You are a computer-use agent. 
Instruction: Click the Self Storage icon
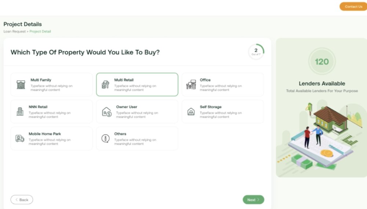coord(191,112)
